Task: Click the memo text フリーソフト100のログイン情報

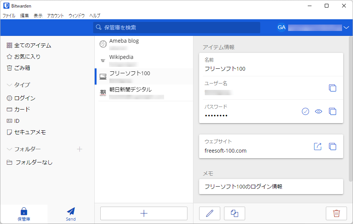Action: 243,187
